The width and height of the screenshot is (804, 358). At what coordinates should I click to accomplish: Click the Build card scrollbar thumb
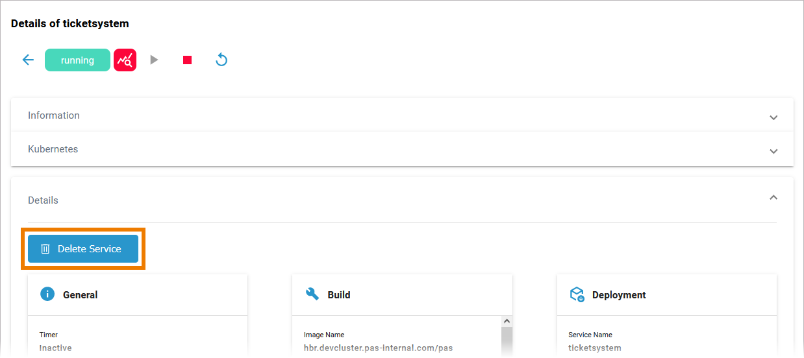click(x=507, y=340)
